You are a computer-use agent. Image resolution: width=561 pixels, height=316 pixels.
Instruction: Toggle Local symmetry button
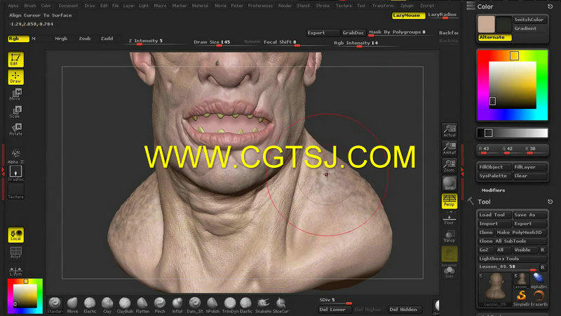point(15,235)
